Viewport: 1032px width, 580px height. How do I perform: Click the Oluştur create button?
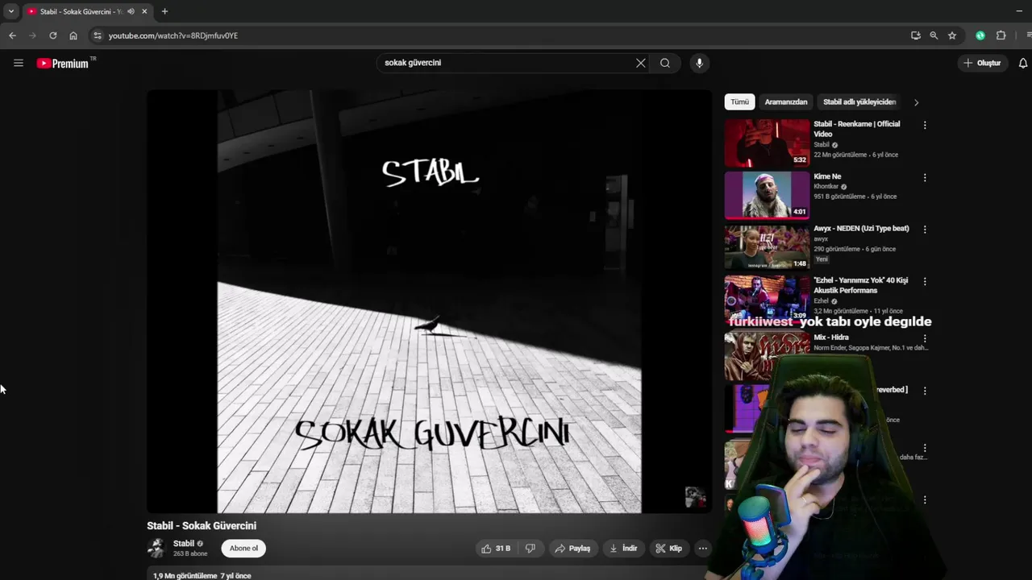point(983,63)
